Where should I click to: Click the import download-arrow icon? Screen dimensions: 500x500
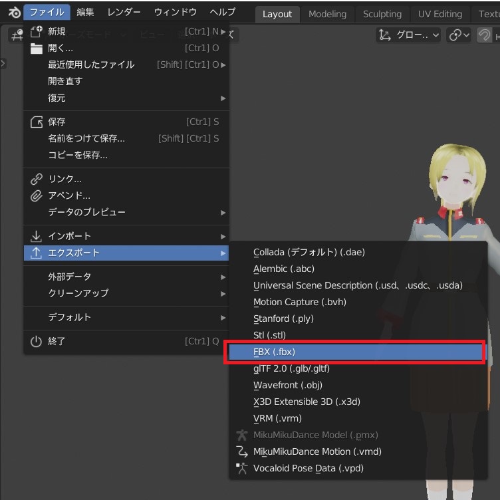[x=36, y=236]
